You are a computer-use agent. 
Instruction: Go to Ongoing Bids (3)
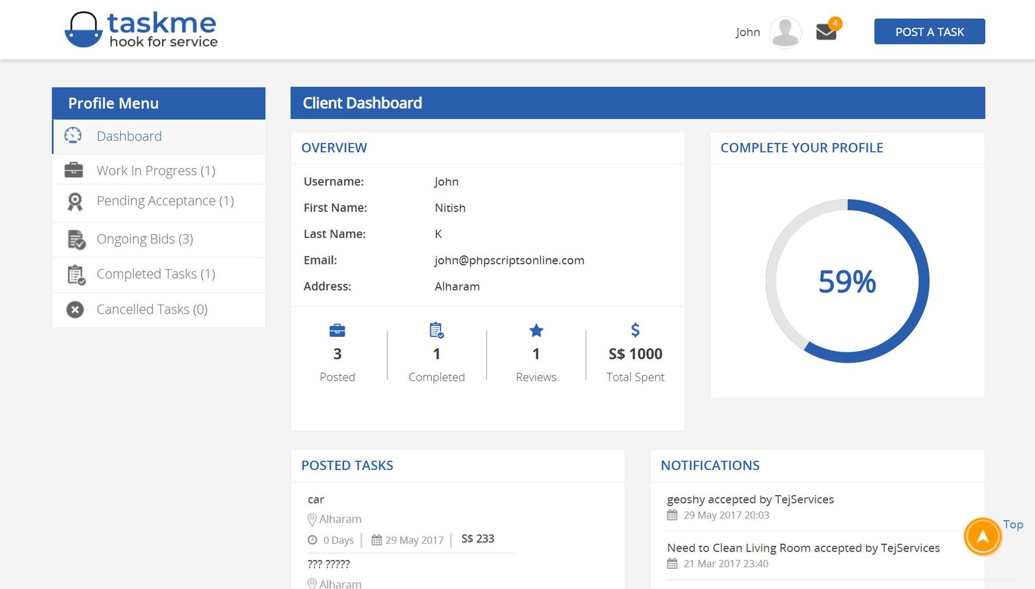click(158, 239)
